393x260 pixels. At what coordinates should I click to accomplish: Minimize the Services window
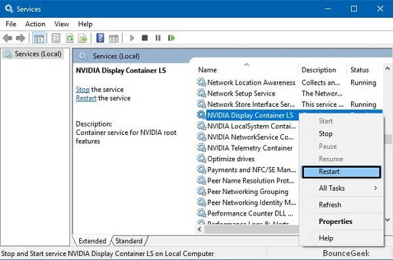(328, 9)
